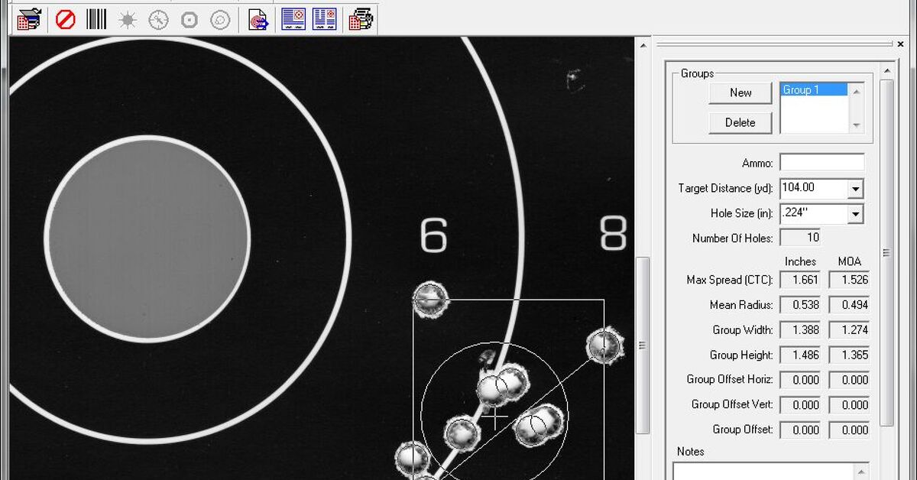Click inside the Ammo text field

[x=821, y=162]
